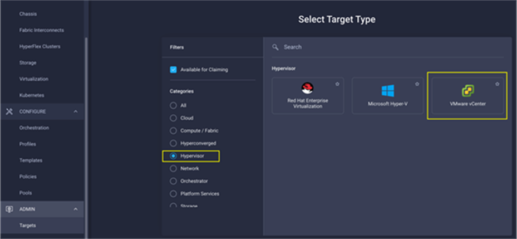Choose the VMware vCenter target card
This screenshot has height=239, width=517.
point(467,96)
